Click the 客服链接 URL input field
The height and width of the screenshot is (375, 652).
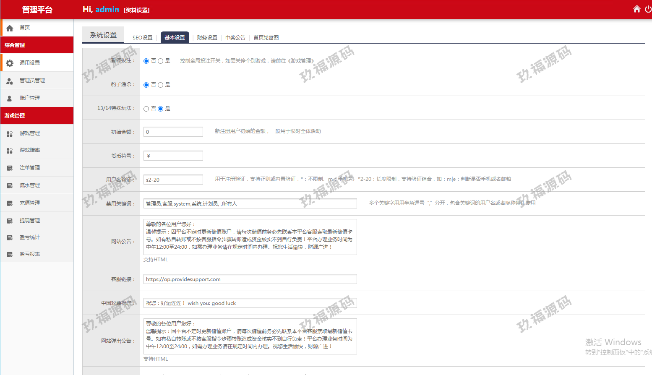[250, 279]
